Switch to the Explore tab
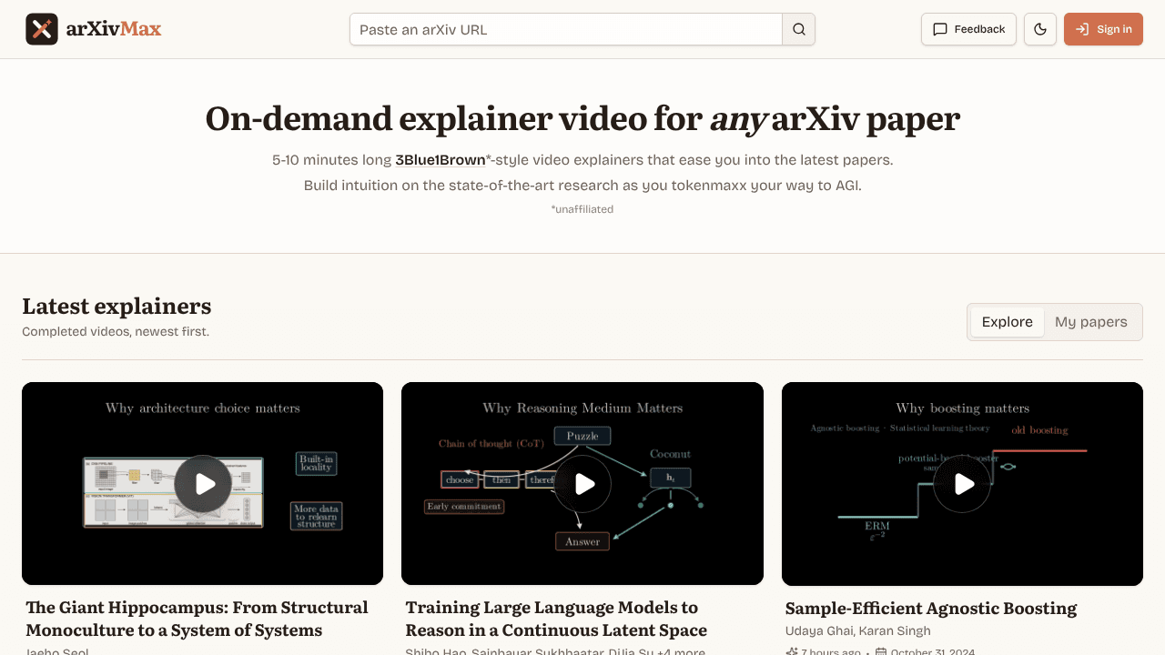This screenshot has height=655, width=1165. pyautogui.click(x=1008, y=322)
